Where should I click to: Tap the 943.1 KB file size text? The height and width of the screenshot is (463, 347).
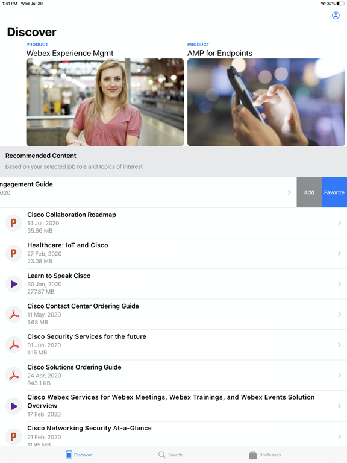(x=39, y=383)
